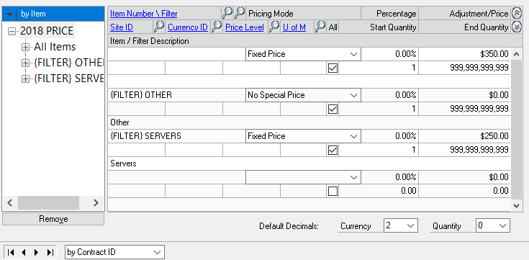
Task: Go to the previous record
Action: pos(23,252)
